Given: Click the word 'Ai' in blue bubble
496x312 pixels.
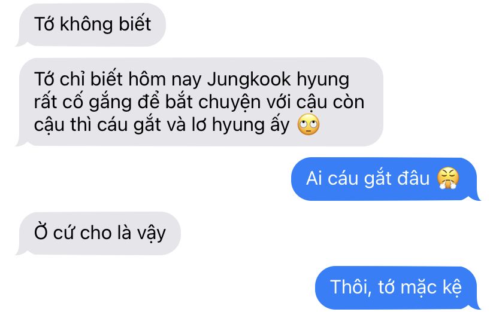Looking at the screenshot, I should pyautogui.click(x=314, y=178).
